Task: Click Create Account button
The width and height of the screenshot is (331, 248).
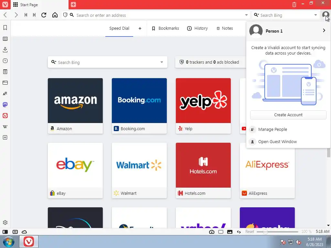Action: 288,115
